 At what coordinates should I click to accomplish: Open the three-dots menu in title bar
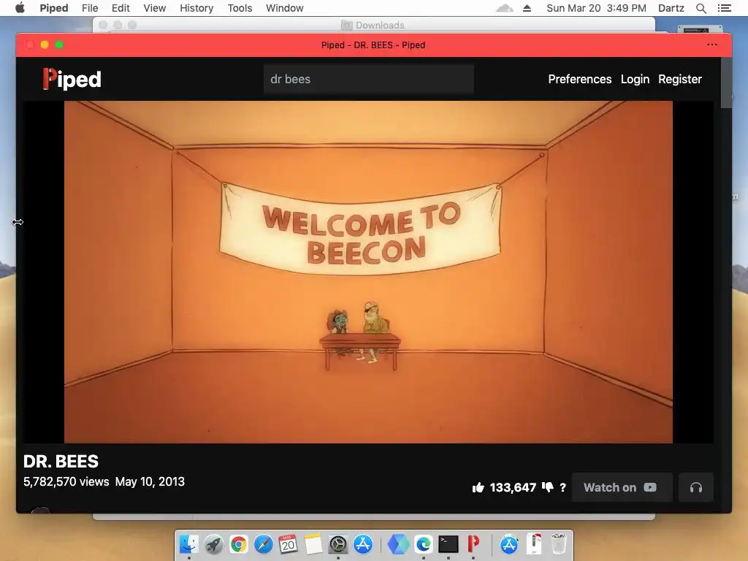coord(712,45)
